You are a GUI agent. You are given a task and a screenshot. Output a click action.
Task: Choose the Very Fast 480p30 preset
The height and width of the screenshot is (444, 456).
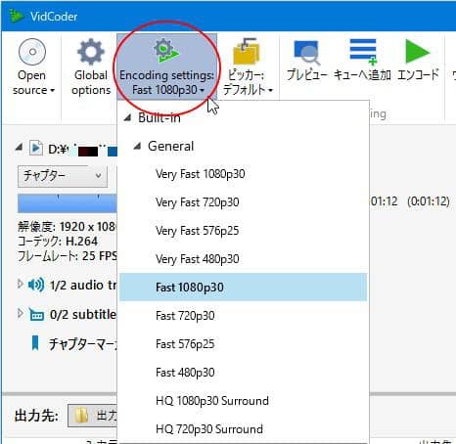[x=243, y=259]
